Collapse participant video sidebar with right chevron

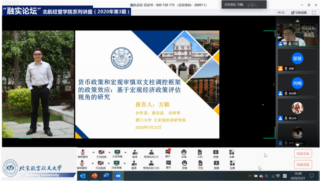(274, 84)
